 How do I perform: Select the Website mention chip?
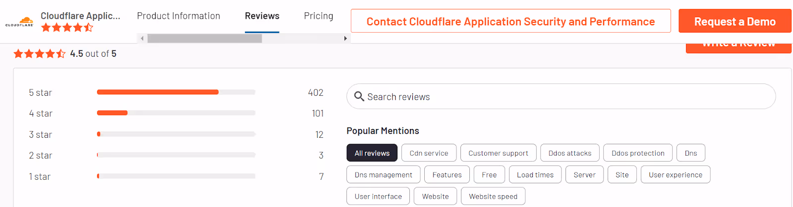[436, 196]
